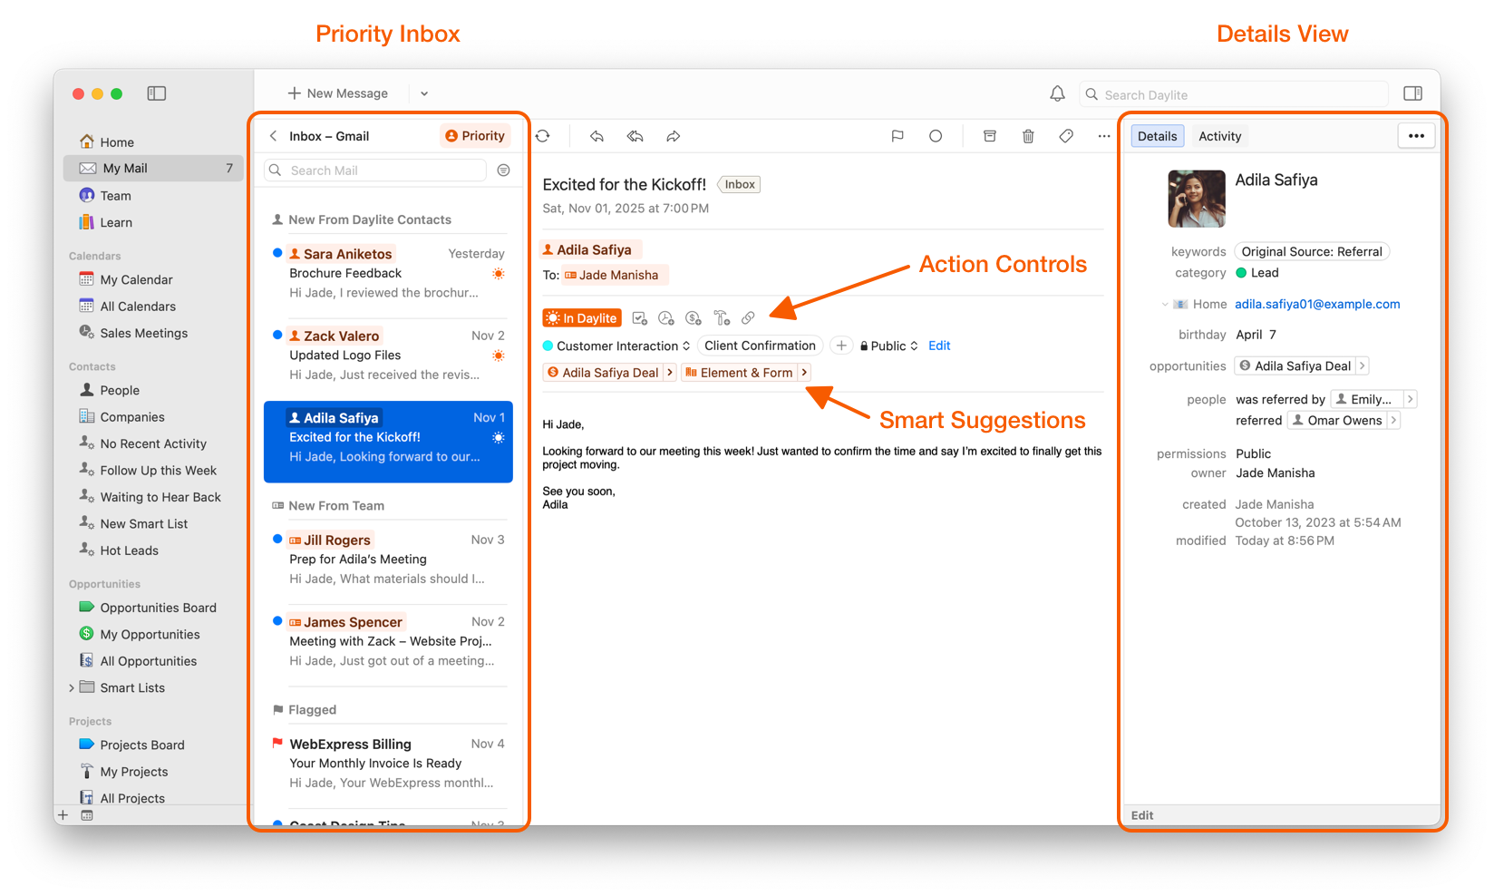Open the mail list filter icon
Screen dimensions: 1494x896
coord(504,170)
